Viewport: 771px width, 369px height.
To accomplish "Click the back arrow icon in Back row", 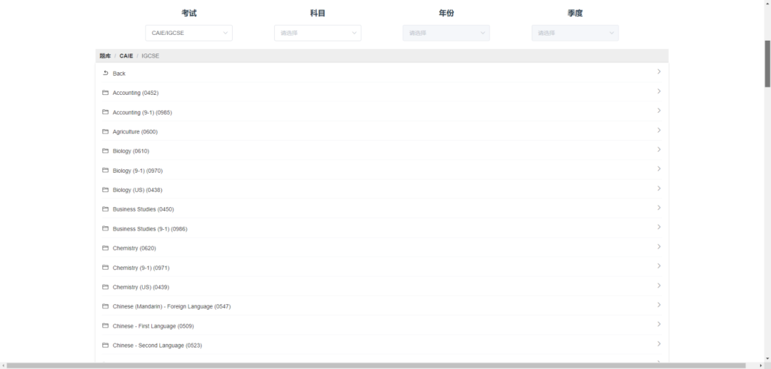I will pos(105,73).
